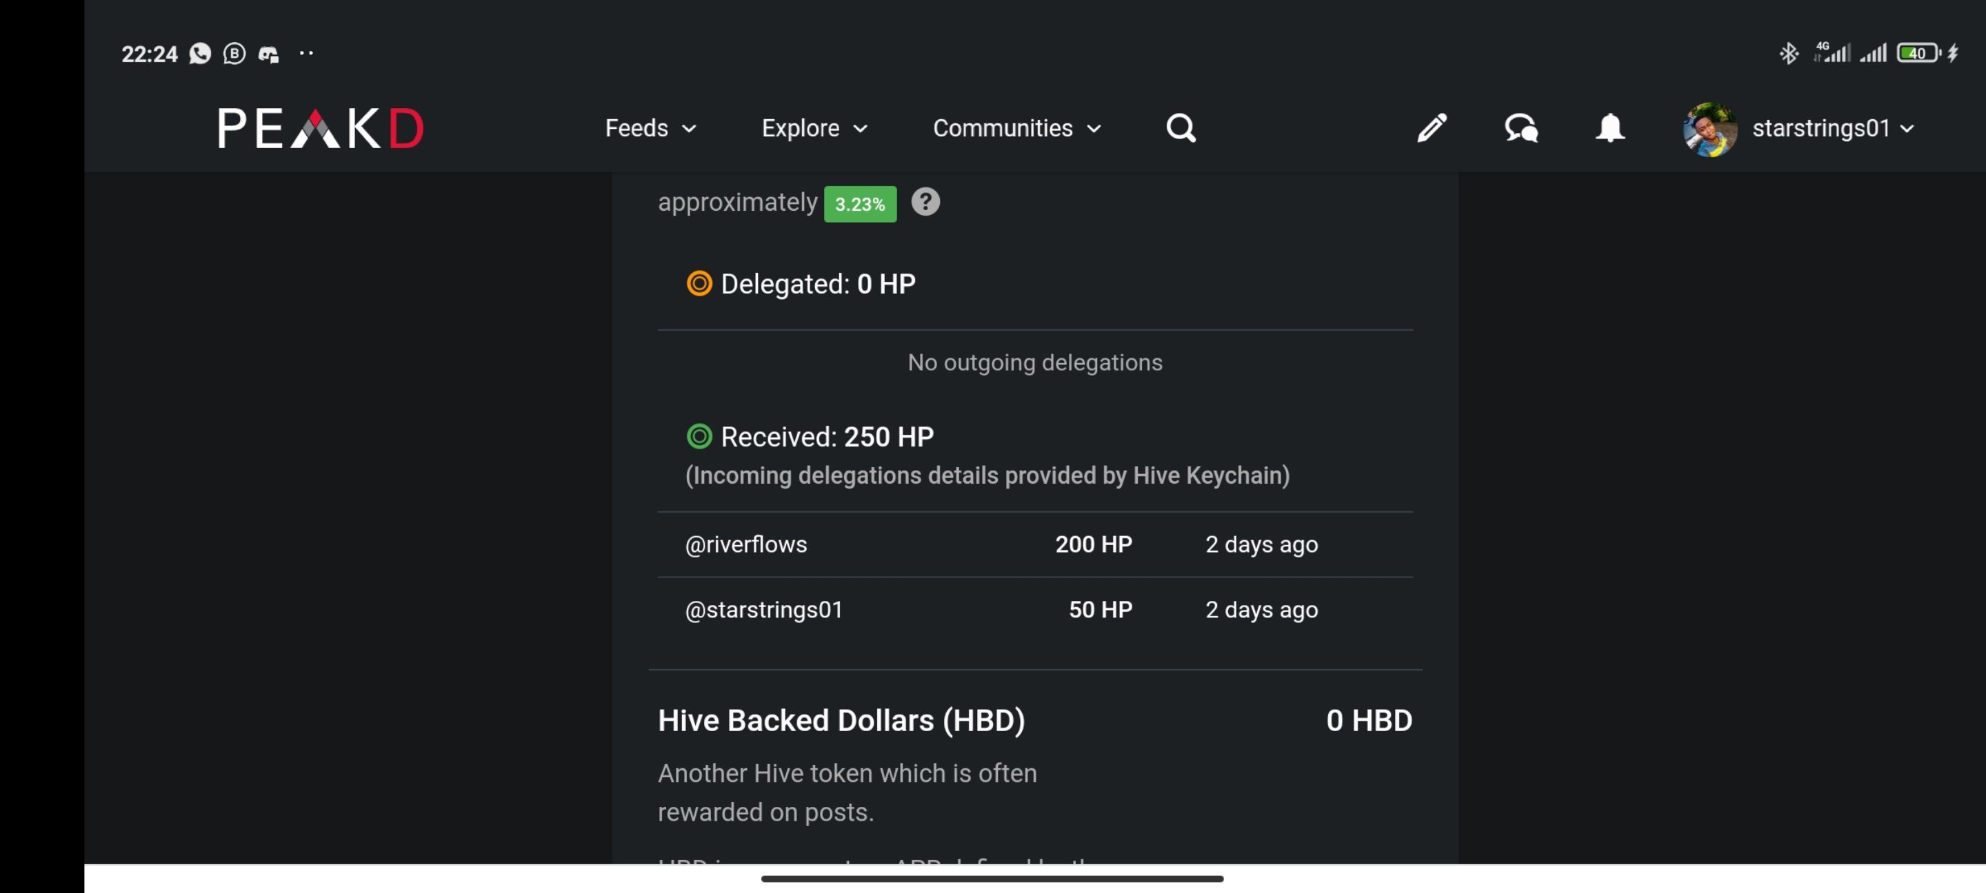
Task: Open the chat messages icon
Action: point(1521,128)
